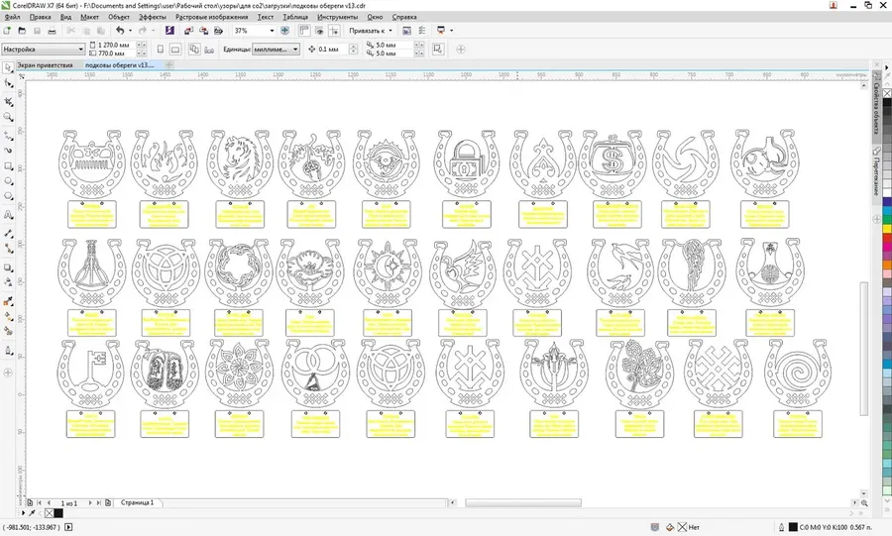The width and height of the screenshot is (892, 536).
Task: Click the quick customize plus in toolbox
Action: [x=8, y=373]
